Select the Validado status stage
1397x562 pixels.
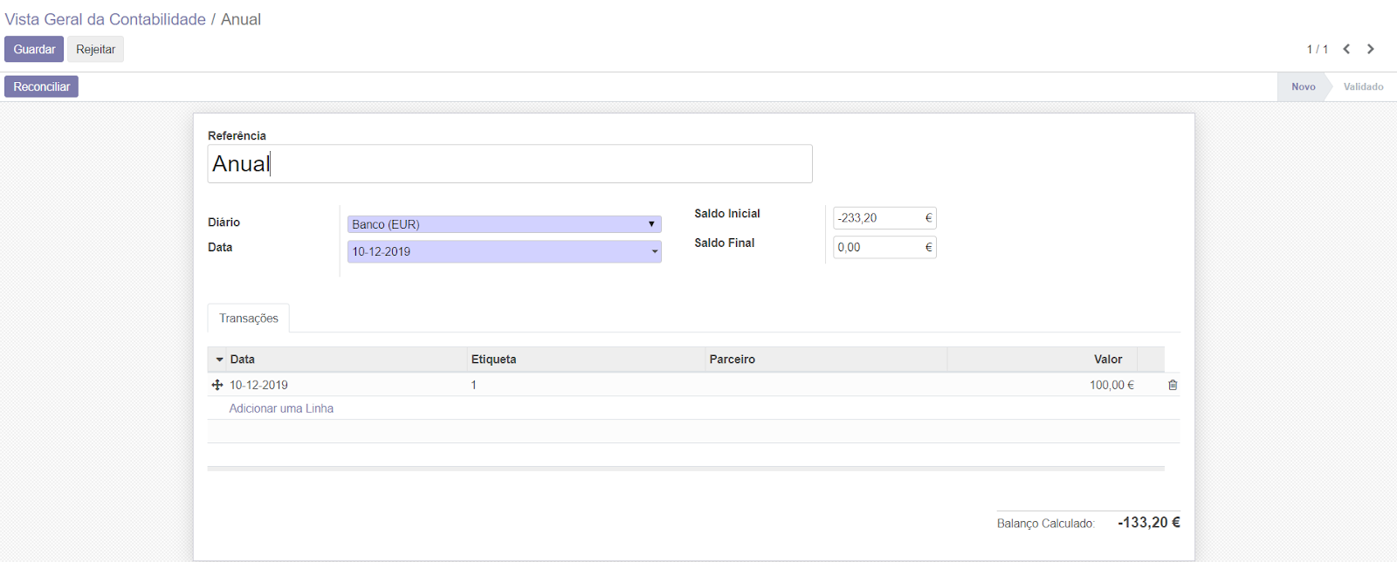[x=1362, y=86]
